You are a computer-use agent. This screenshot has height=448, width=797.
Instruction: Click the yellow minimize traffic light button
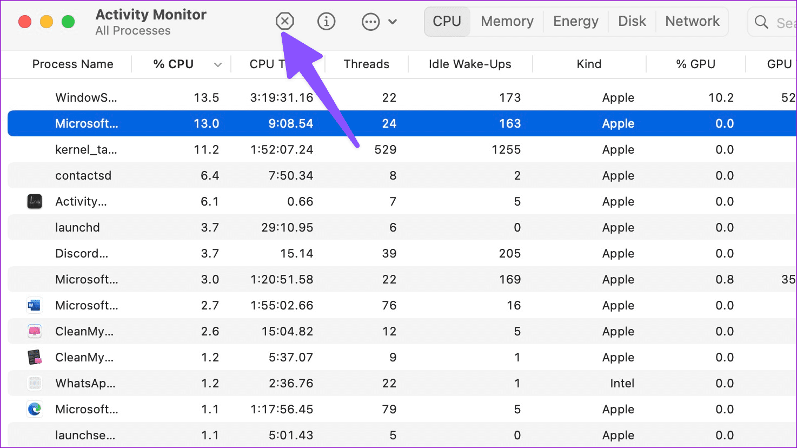(47, 21)
